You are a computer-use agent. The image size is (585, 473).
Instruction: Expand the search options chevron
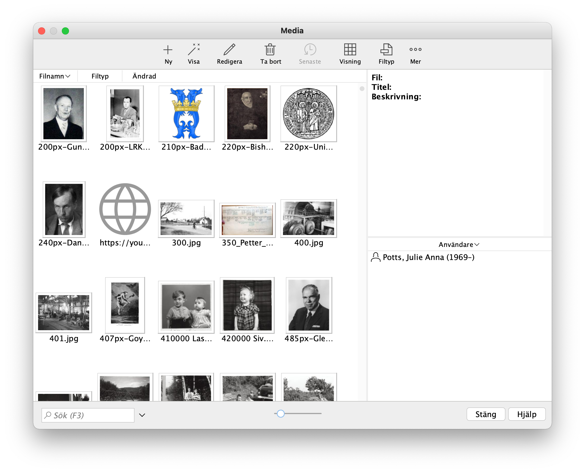click(x=142, y=415)
